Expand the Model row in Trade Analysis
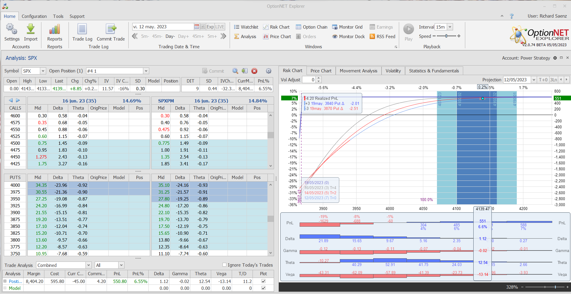Viewport: 571px width, 294px height. (5, 288)
